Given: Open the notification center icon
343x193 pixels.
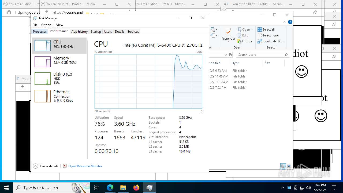Looking at the screenshot, I should pyautogui.click(x=334, y=188).
